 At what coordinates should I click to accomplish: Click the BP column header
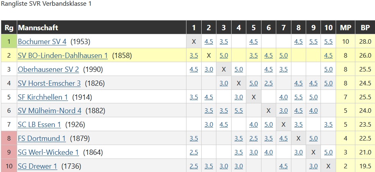click(x=365, y=28)
